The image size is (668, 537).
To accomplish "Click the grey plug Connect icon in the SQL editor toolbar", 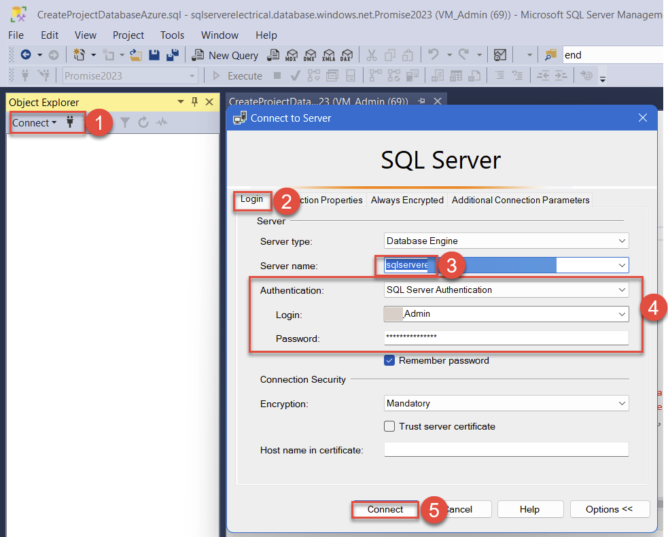I will point(25,75).
